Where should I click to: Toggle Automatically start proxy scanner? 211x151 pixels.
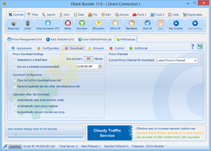(15, 106)
